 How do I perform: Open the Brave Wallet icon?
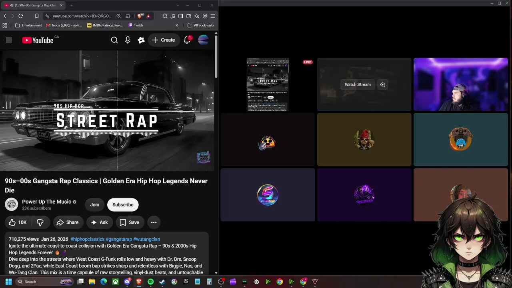coord(189,16)
